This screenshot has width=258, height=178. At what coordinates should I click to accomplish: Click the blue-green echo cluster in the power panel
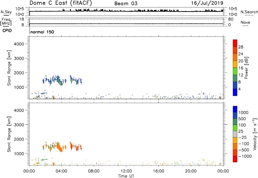click(x=62, y=80)
